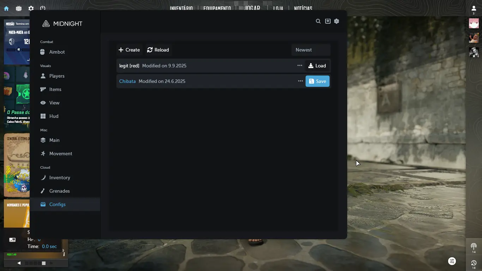The height and width of the screenshot is (271, 482).
Task: Open the gear settings icon in Midnight header
Action: [337, 21]
